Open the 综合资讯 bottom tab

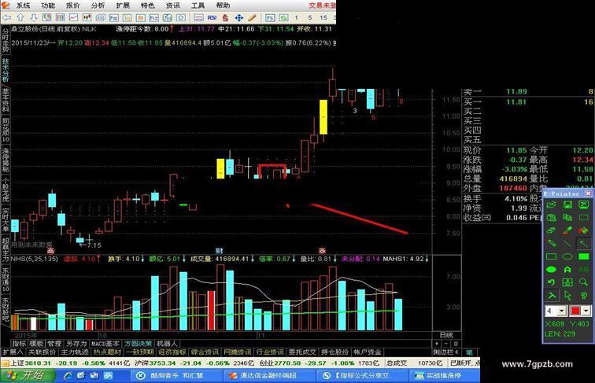(x=205, y=352)
